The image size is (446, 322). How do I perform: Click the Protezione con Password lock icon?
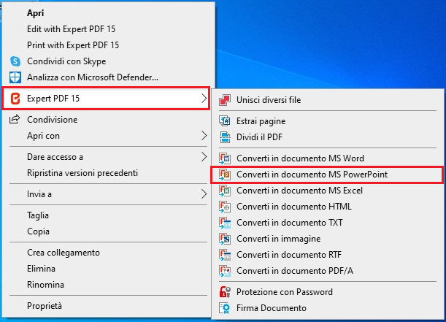tap(225, 292)
